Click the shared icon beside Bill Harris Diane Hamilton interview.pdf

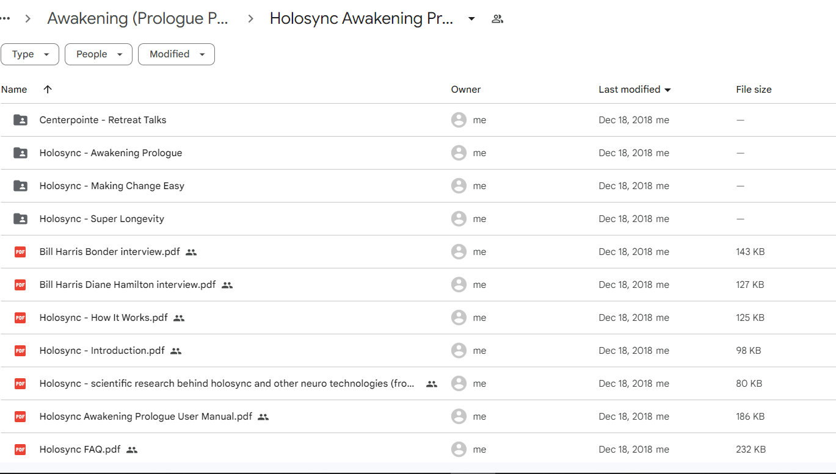(227, 285)
